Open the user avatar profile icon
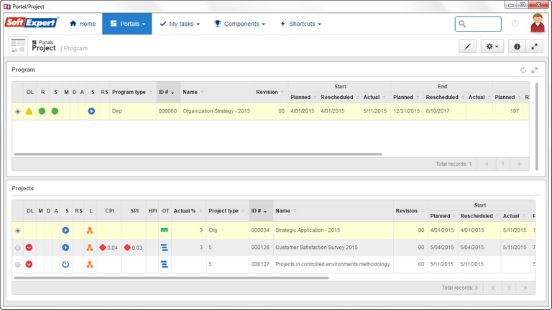 [x=538, y=23]
